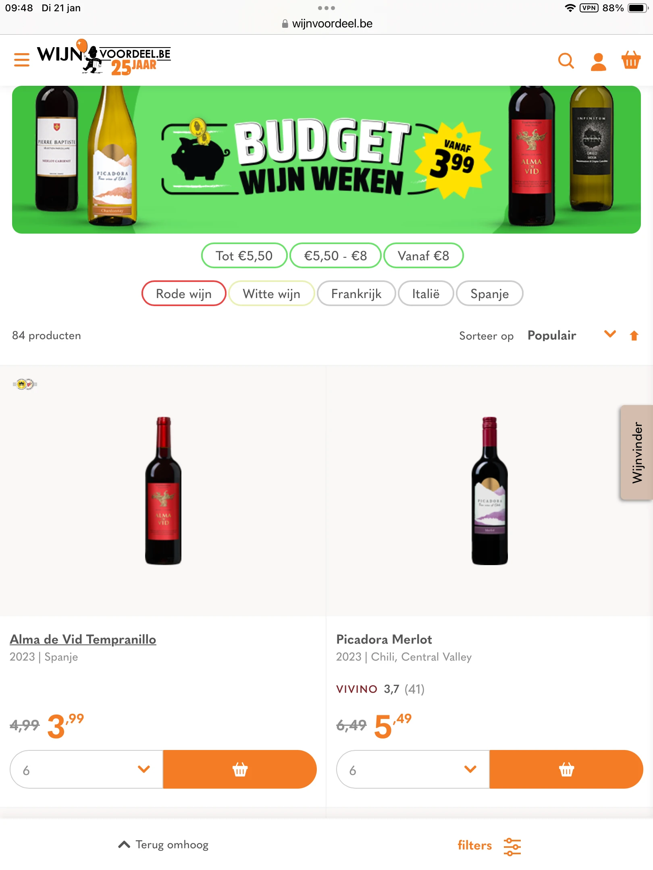Open the Wijnvinder side tab
This screenshot has width=653, height=870.
637,452
